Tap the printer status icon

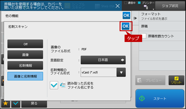146,7
